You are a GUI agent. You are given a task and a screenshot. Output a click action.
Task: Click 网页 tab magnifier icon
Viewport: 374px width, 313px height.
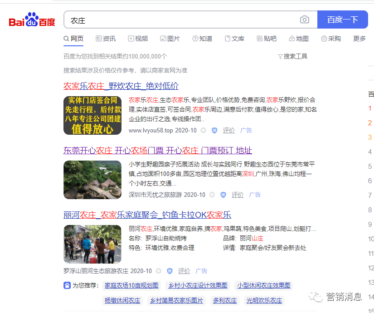coord(66,39)
